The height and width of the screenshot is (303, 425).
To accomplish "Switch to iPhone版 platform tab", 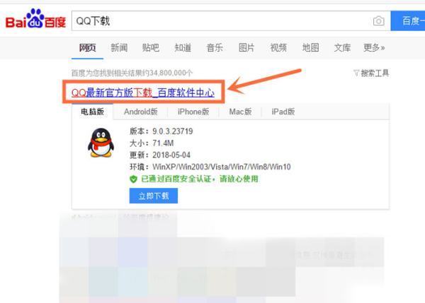I will (193, 112).
